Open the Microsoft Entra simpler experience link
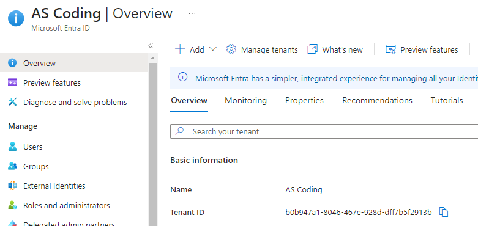This screenshot has height=226, width=478. (337, 78)
